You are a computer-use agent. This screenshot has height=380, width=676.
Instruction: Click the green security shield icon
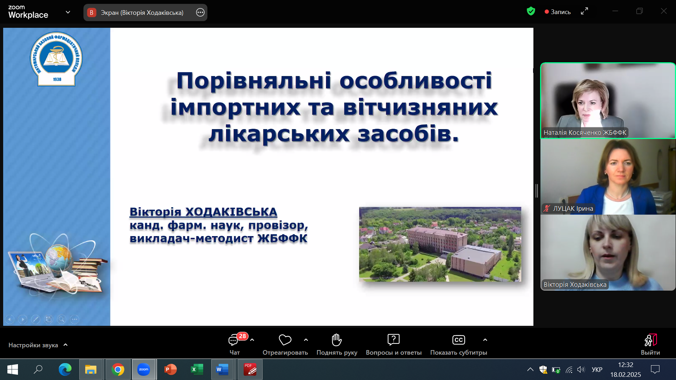pyautogui.click(x=531, y=12)
